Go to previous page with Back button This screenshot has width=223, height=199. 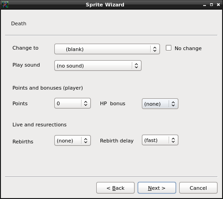pos(115,188)
